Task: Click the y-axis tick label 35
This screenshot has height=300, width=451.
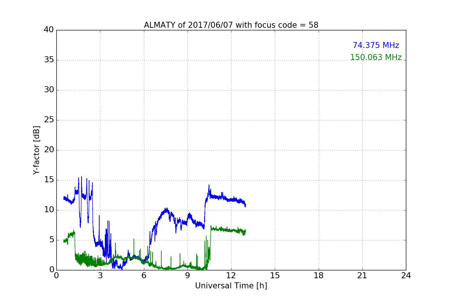Action: point(49,60)
